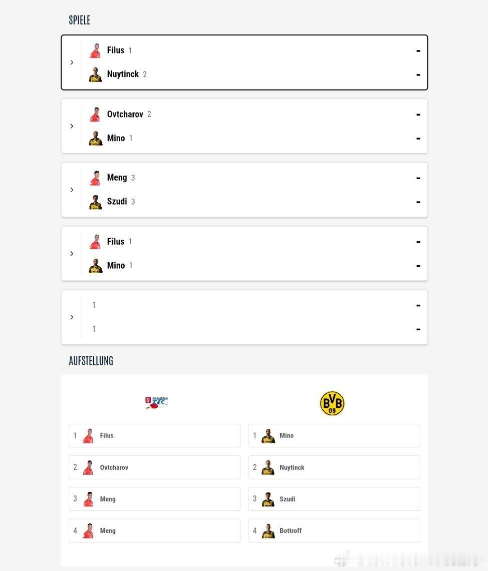Open Ovtcharov's lineup entry
Image resolution: width=488 pixels, height=571 pixels.
[154, 467]
